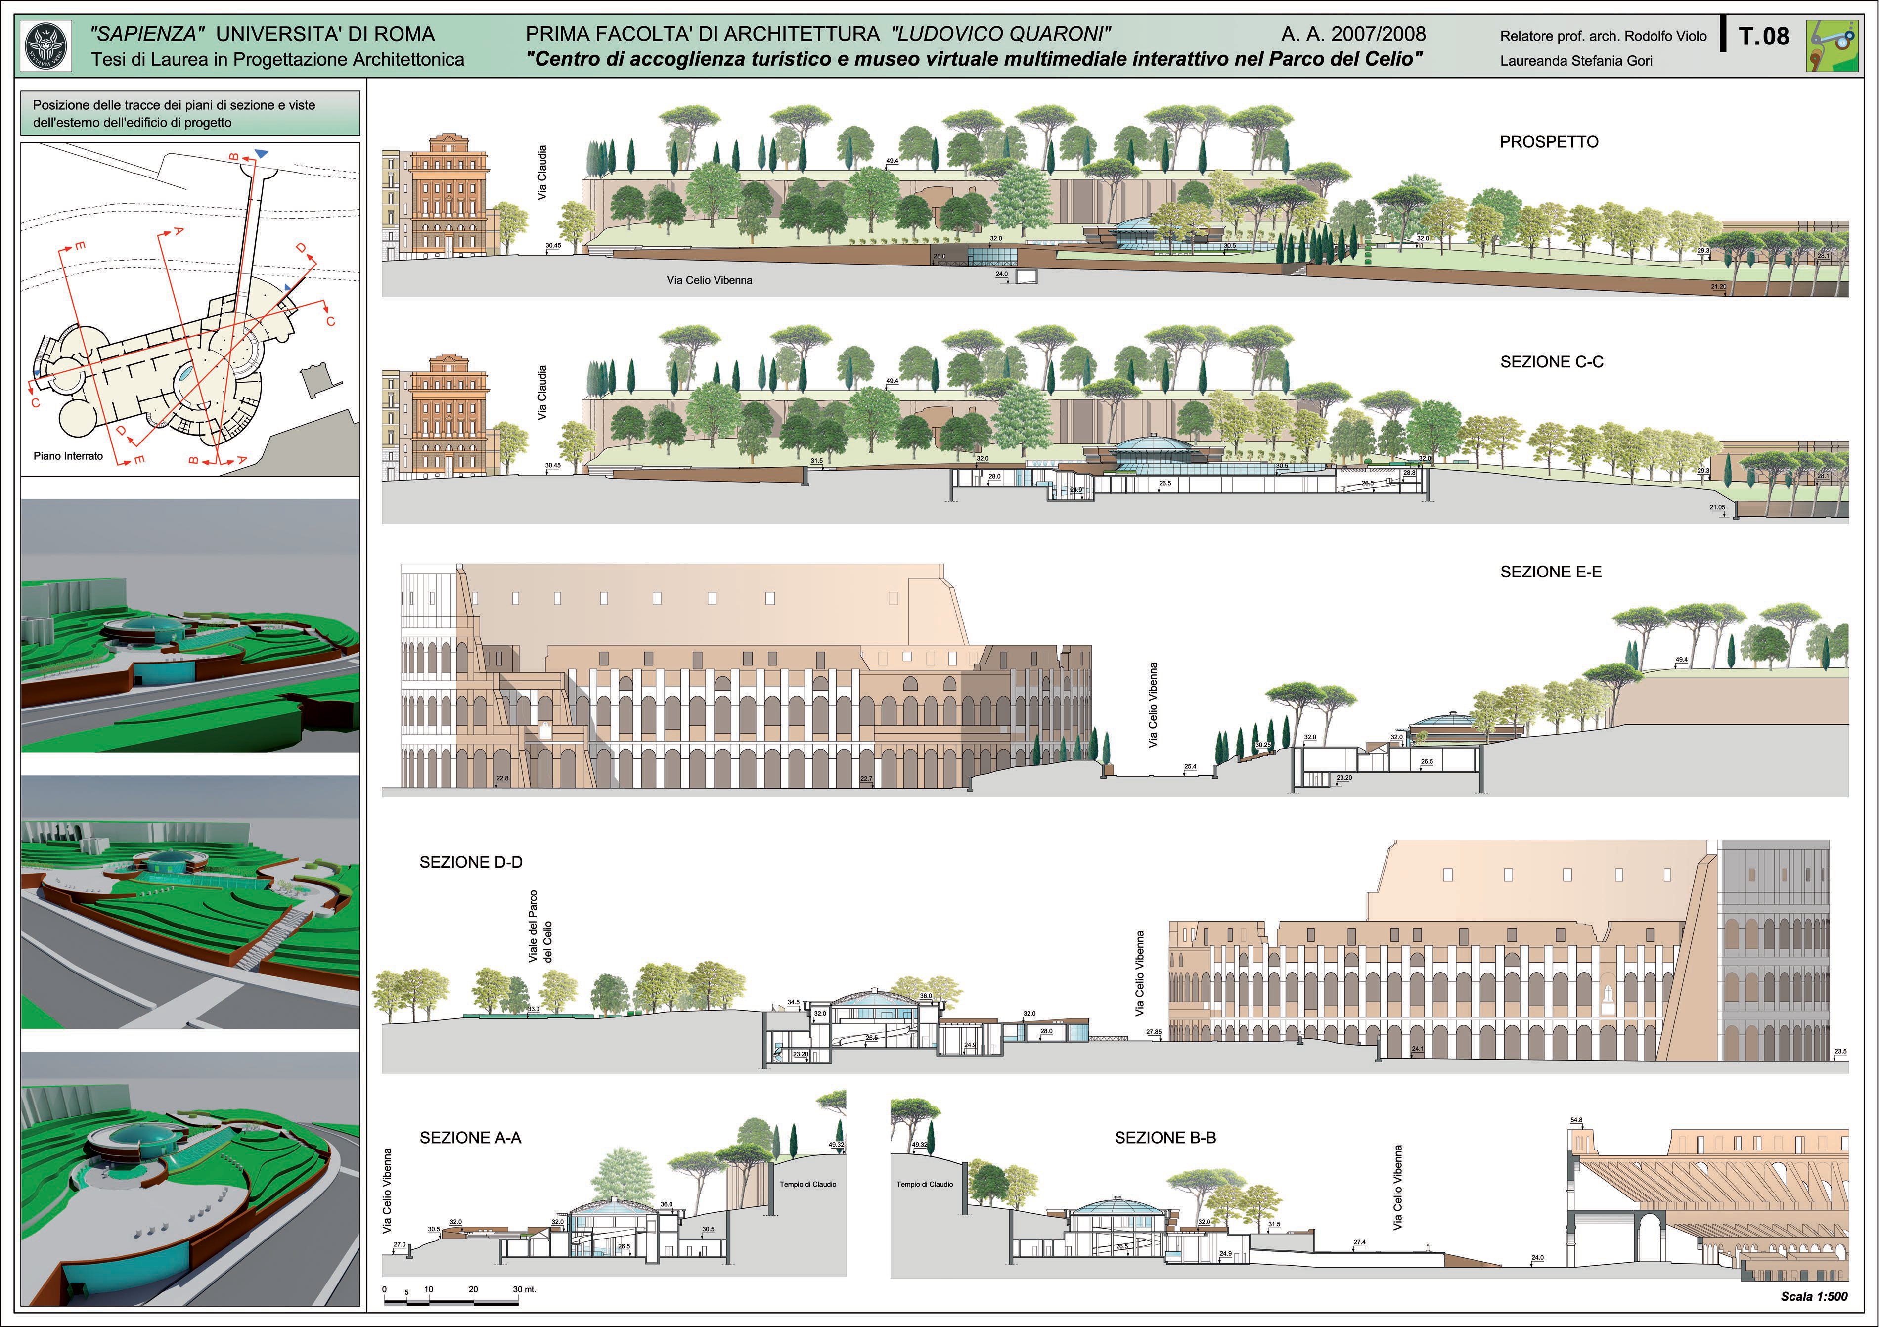
Task: Click the SEZIONE D-D heading
Action: pyautogui.click(x=471, y=862)
